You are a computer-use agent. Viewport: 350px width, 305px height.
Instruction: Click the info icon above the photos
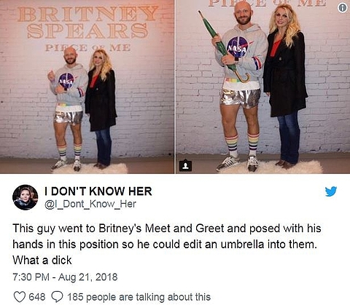click(343, 9)
